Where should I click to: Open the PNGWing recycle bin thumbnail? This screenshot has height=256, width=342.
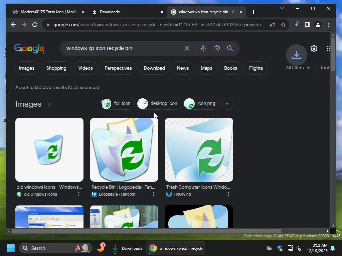click(199, 150)
